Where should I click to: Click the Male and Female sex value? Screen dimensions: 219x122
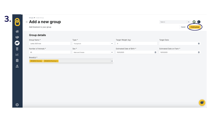79,53
